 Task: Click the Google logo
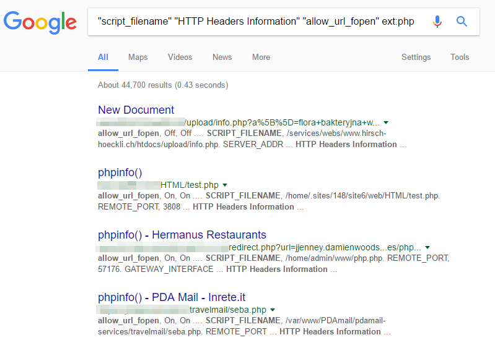click(40, 22)
